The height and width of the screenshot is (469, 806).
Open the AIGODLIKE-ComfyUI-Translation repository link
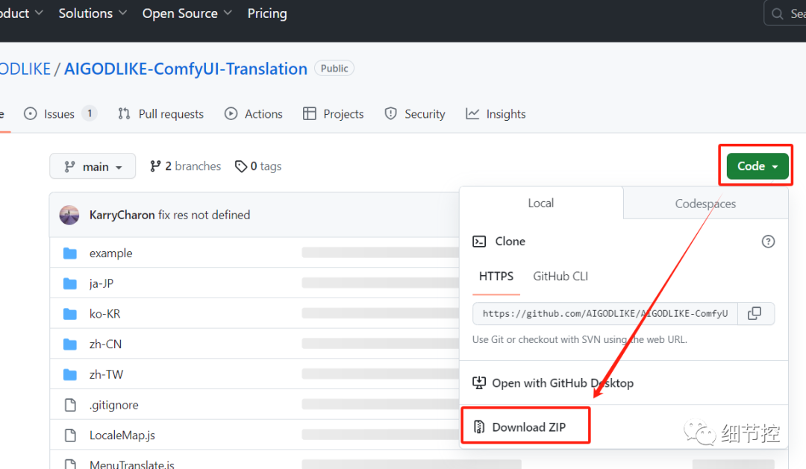pyautogui.click(x=186, y=69)
